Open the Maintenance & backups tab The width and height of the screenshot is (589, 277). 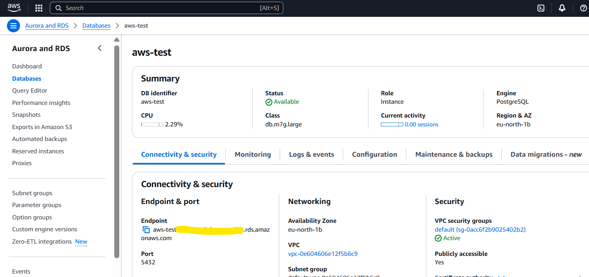click(x=454, y=154)
